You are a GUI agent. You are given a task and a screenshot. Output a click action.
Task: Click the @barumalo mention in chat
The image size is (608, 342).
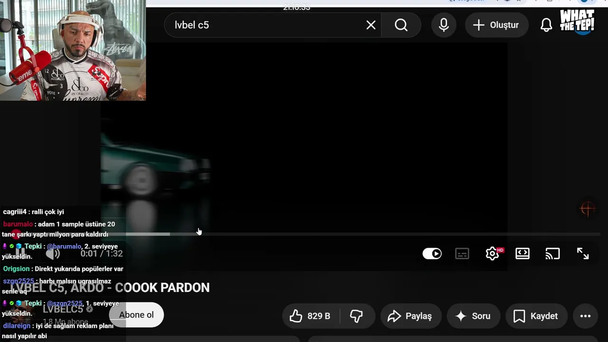pos(64,247)
